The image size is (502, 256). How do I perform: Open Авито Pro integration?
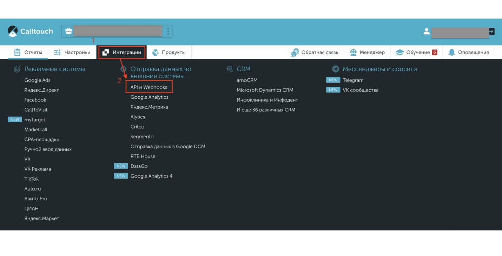(36, 199)
